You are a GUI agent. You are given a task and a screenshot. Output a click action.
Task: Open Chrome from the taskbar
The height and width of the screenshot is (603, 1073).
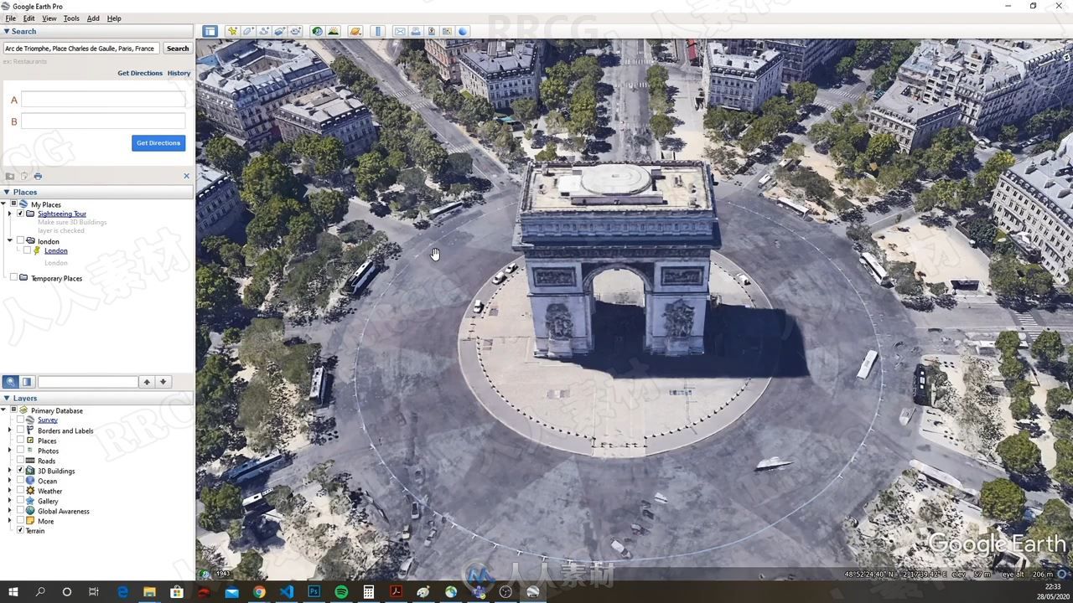tap(259, 592)
